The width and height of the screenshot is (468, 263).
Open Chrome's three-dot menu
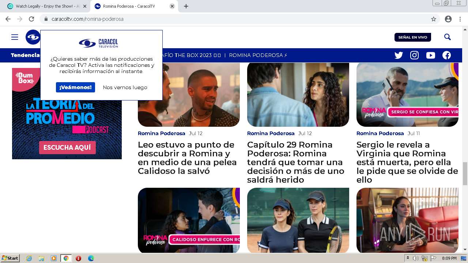pos(460,19)
